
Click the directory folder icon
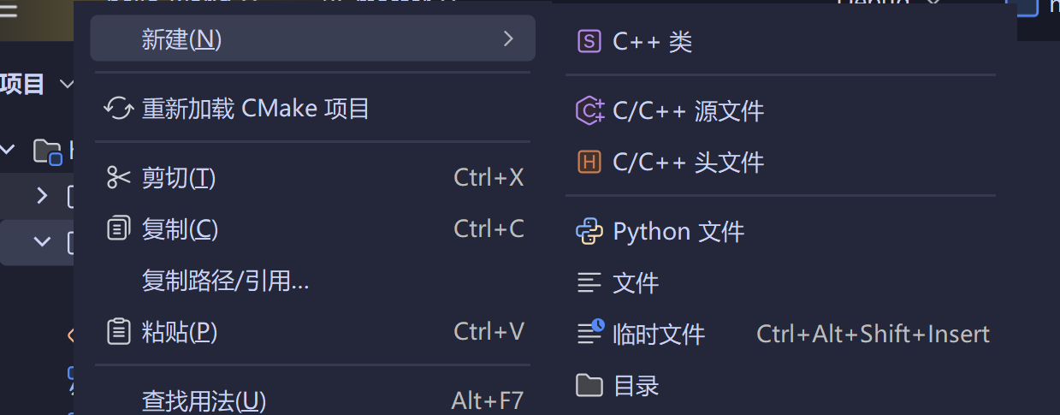click(589, 385)
